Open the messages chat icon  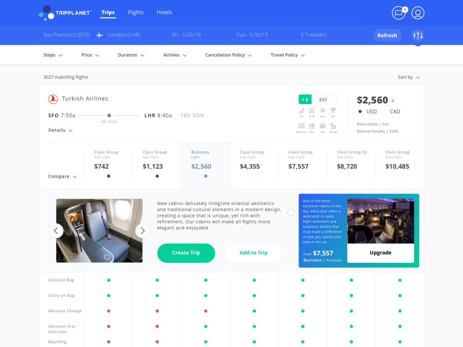(x=399, y=13)
